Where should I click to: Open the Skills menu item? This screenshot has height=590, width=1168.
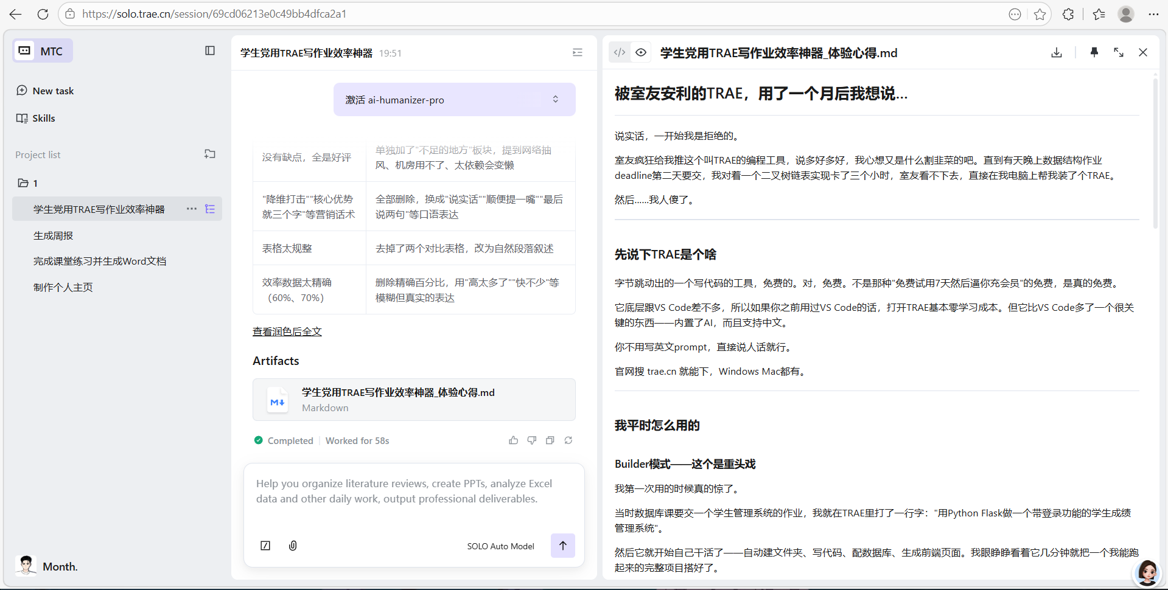[43, 118]
